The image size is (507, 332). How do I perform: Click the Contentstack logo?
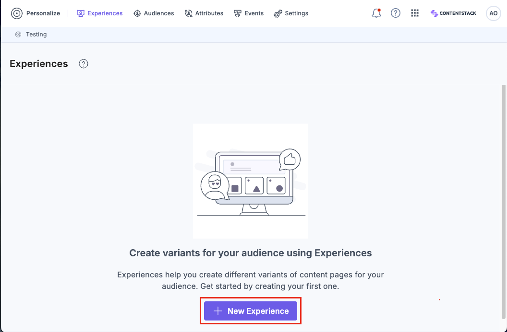tap(453, 13)
